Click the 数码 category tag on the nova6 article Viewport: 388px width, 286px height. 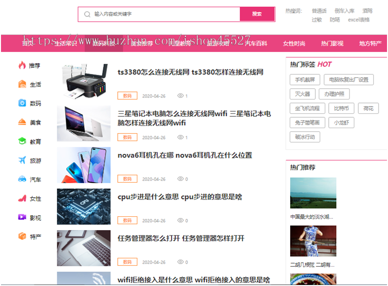point(128,179)
